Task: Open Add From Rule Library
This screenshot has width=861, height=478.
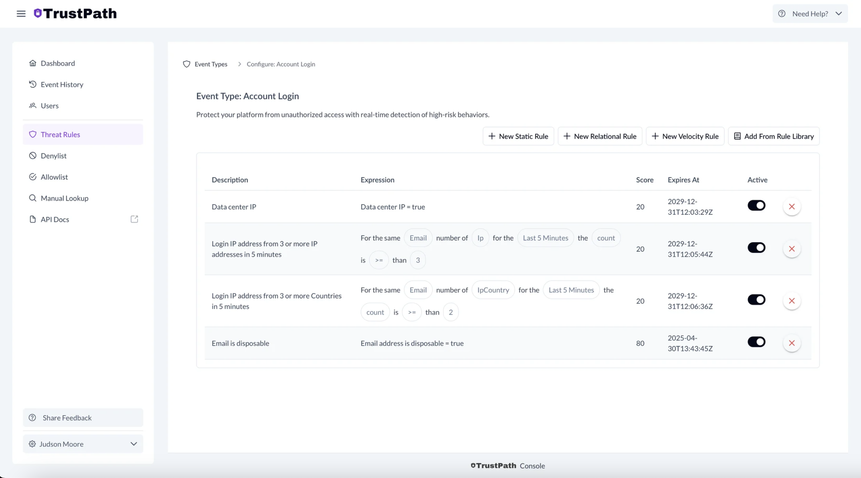Action: pyautogui.click(x=774, y=136)
